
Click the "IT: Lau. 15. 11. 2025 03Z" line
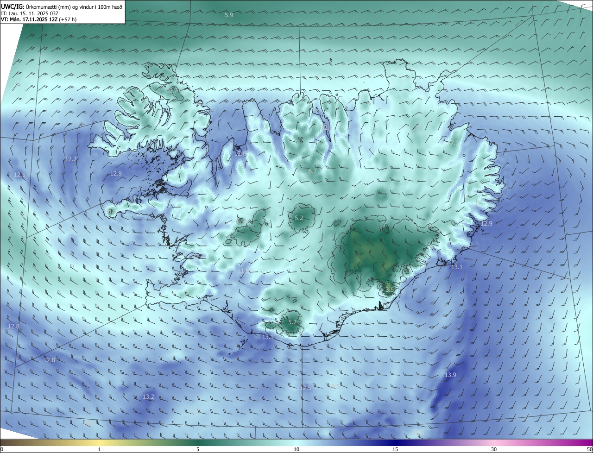click(x=30, y=13)
